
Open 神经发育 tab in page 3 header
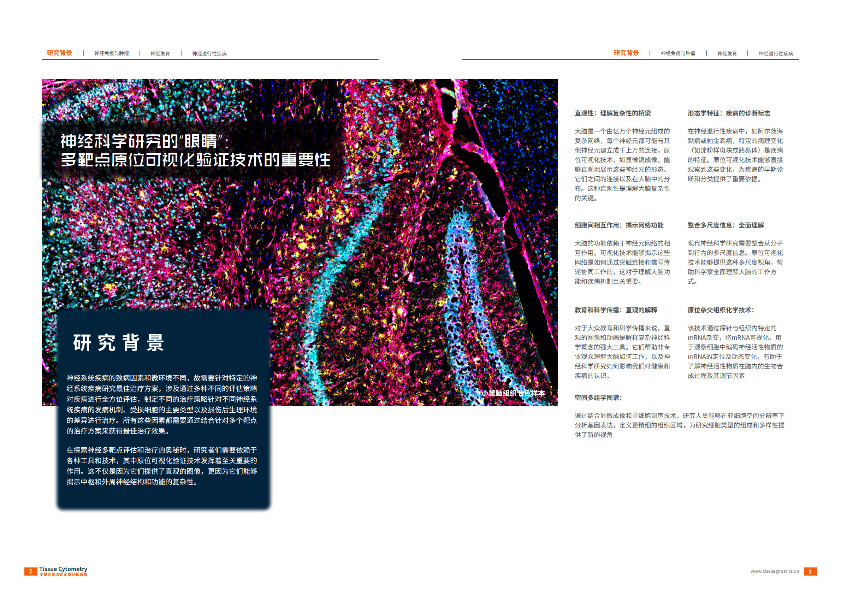click(727, 54)
